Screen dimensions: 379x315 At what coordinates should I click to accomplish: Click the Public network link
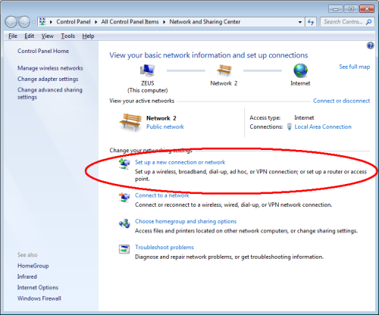165,126
